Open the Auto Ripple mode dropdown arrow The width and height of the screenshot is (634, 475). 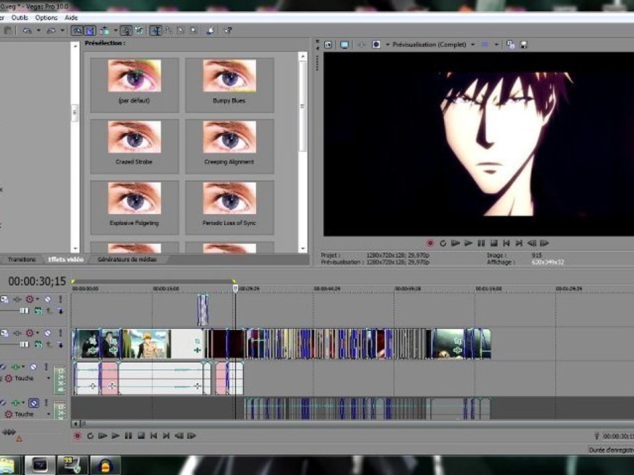click(115, 30)
